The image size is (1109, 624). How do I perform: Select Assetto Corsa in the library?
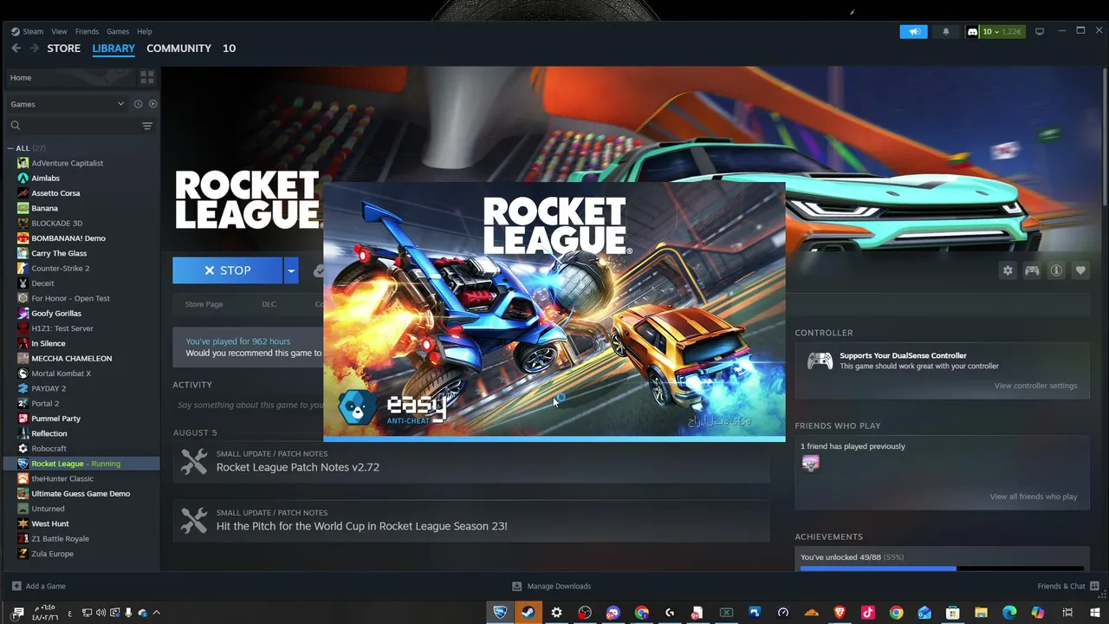[55, 193]
